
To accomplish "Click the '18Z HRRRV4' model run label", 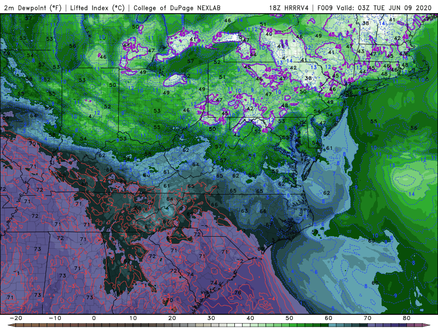I will (x=289, y=8).
